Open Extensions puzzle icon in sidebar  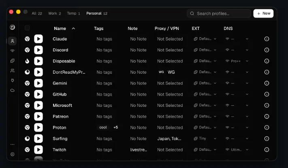pyautogui.click(x=12, y=61)
